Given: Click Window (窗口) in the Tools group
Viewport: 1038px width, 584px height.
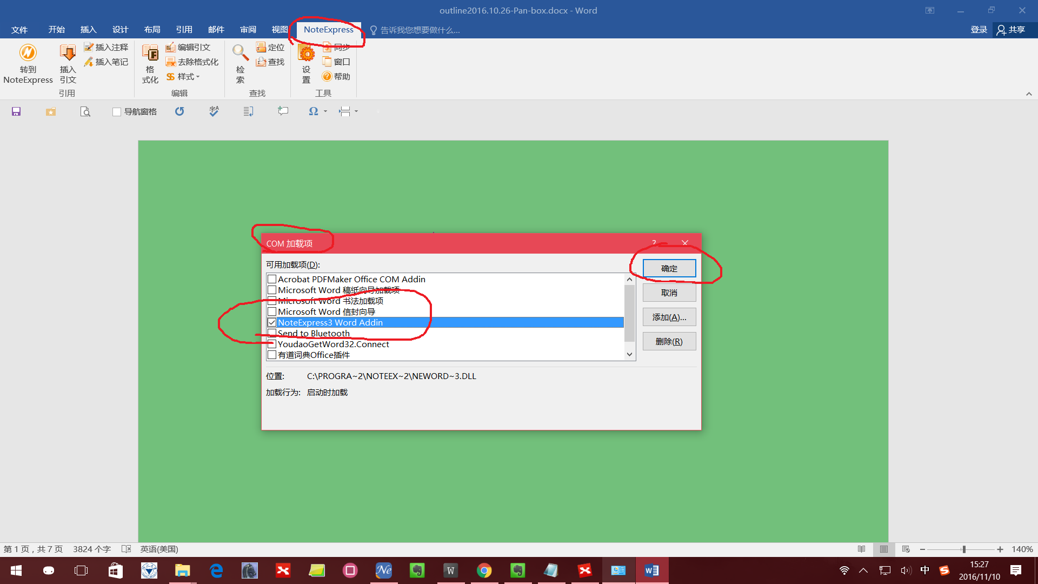Looking at the screenshot, I should coord(336,62).
